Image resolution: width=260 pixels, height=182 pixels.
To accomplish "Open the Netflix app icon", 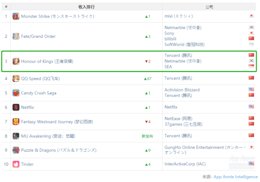I will click(16, 107).
